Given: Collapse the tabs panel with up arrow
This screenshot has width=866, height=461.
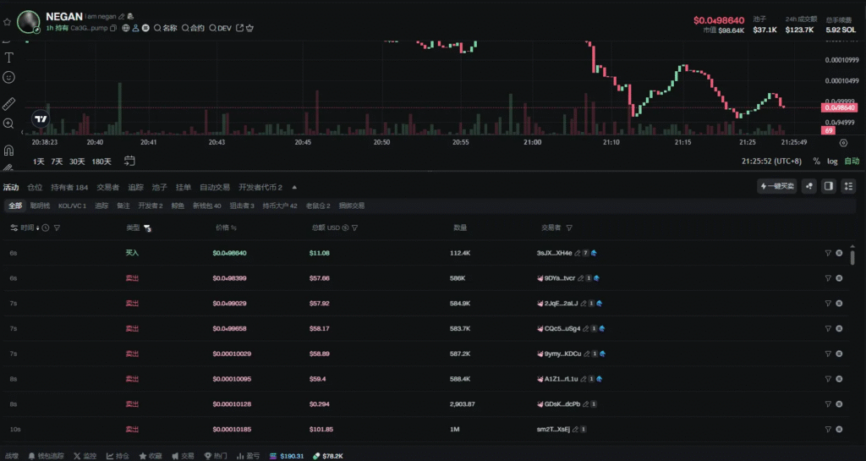Looking at the screenshot, I should coord(294,187).
